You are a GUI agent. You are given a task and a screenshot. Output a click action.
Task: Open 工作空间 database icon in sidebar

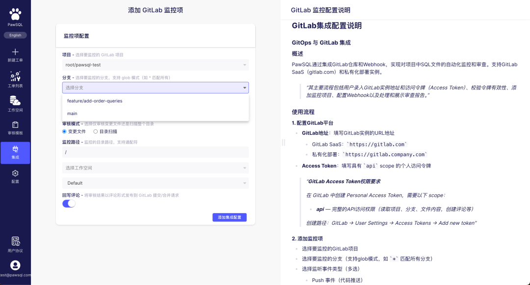click(x=15, y=100)
